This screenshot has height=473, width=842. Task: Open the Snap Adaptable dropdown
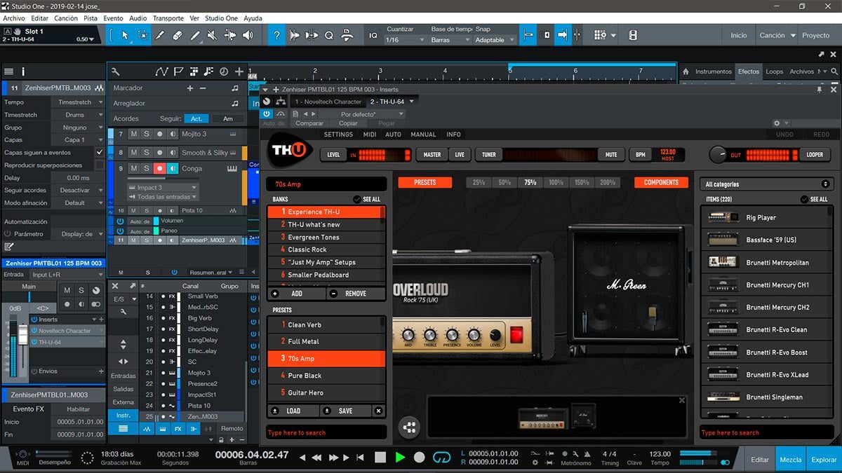click(x=495, y=40)
